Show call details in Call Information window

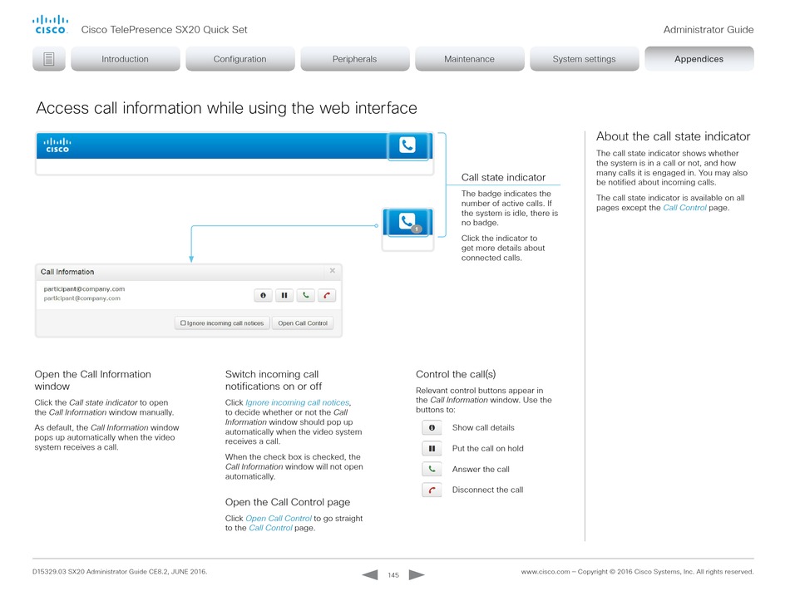pos(263,296)
